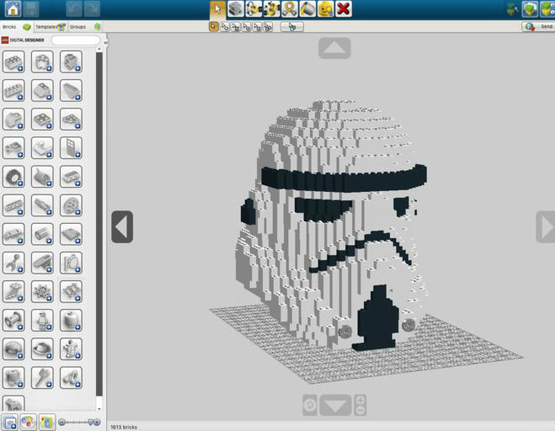Image resolution: width=555 pixels, height=431 pixels.
Task: Open the flat tiles category
Action: (71, 234)
